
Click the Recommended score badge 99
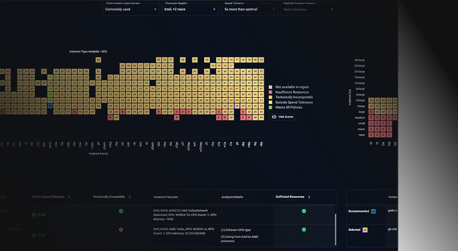374,211
